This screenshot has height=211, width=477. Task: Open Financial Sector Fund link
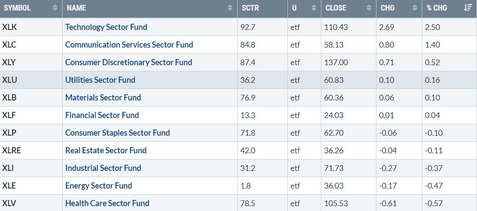click(x=102, y=115)
